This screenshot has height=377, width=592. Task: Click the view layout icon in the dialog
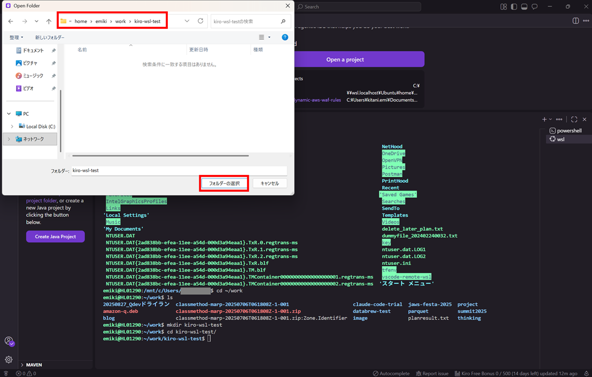coord(261,37)
